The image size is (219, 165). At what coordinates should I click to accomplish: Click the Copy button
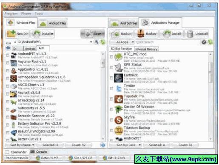(93, 34)
